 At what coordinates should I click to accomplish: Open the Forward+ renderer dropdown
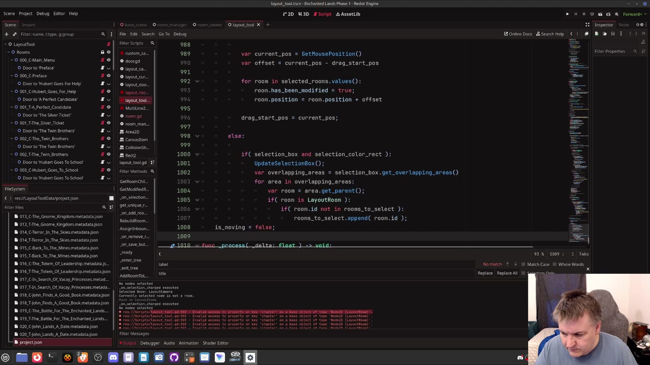634,14
